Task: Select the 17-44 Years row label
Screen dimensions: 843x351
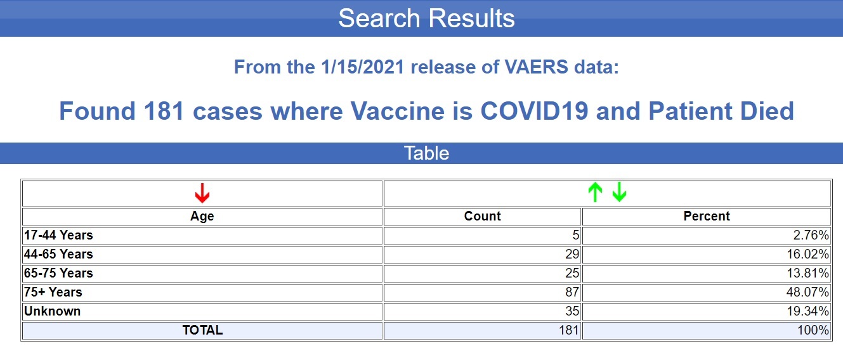Action: tap(58, 235)
